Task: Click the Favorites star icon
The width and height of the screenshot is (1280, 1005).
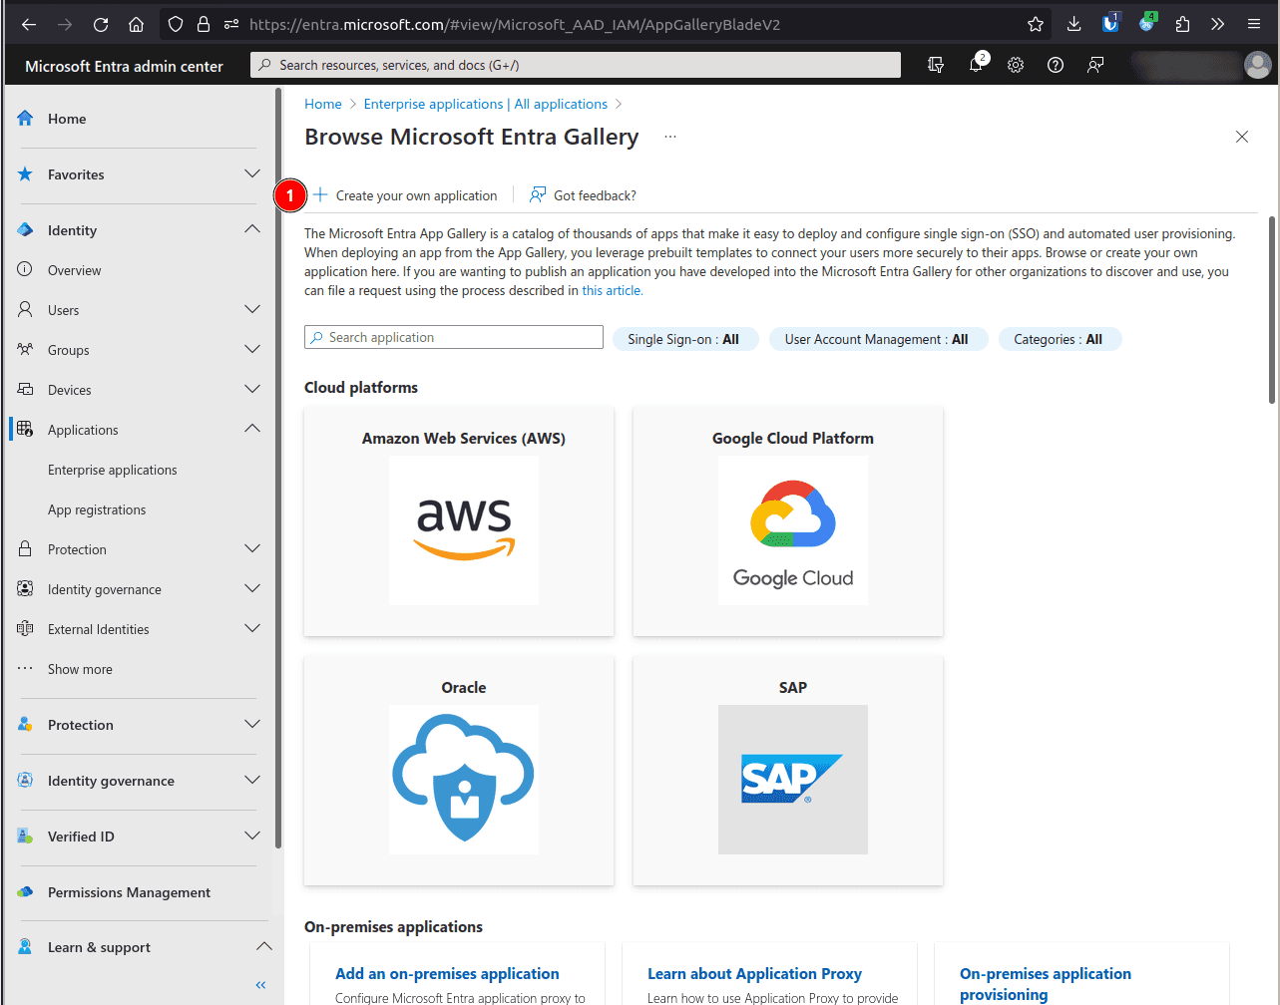Action: click(25, 173)
